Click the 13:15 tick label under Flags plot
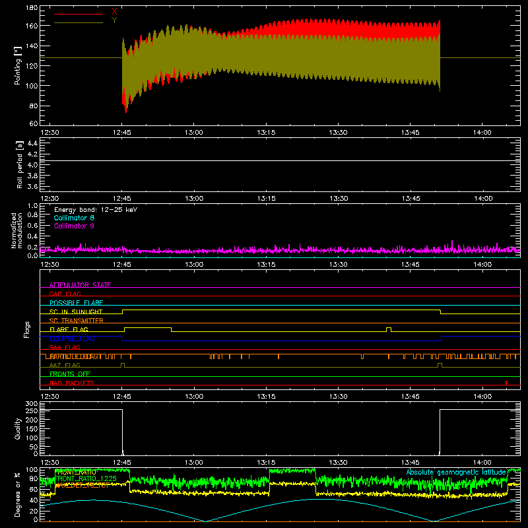This screenshot has width=528, height=528. [266, 397]
